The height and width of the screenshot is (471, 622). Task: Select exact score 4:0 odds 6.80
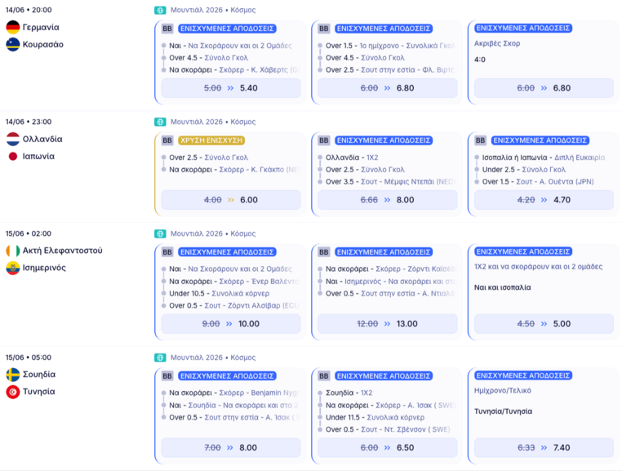click(x=544, y=88)
